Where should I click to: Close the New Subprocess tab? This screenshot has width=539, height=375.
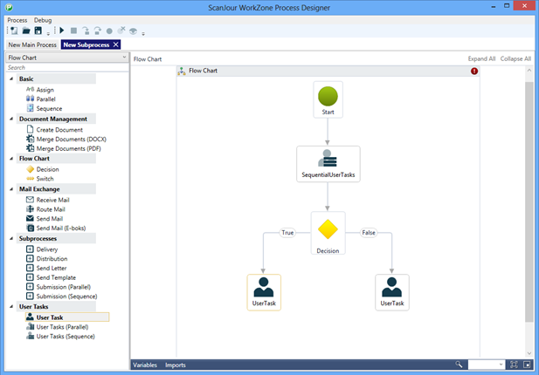(x=116, y=44)
